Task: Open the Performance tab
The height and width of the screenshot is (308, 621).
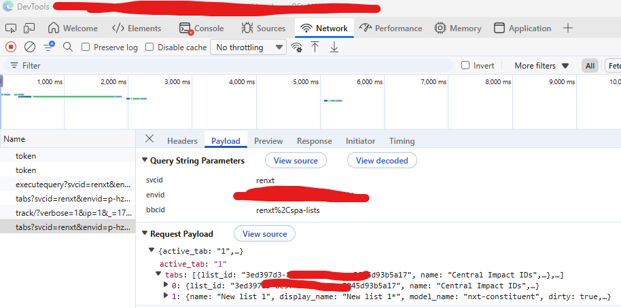Action: [391, 28]
